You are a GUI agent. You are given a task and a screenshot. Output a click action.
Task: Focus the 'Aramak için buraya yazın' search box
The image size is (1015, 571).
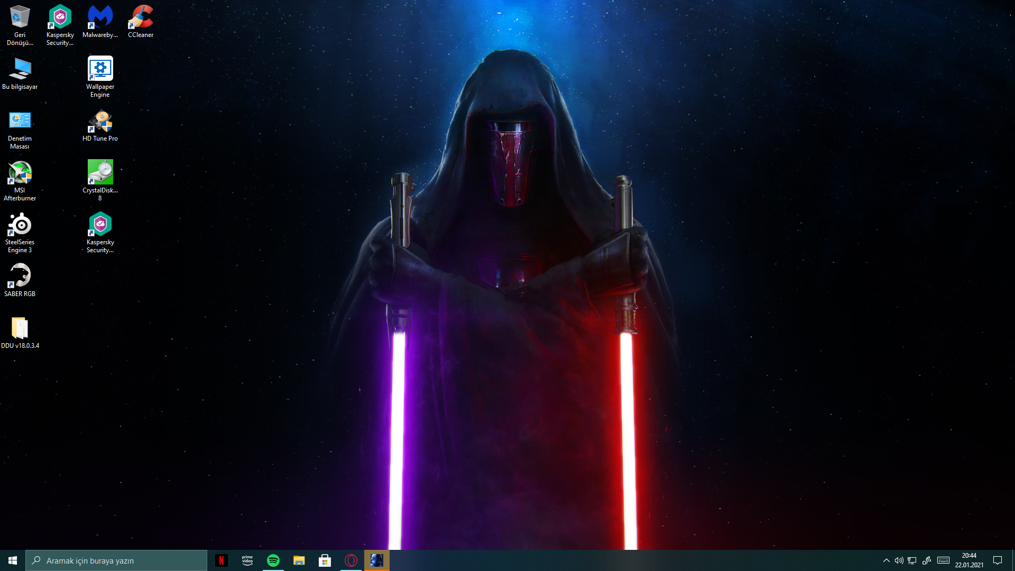pos(116,560)
